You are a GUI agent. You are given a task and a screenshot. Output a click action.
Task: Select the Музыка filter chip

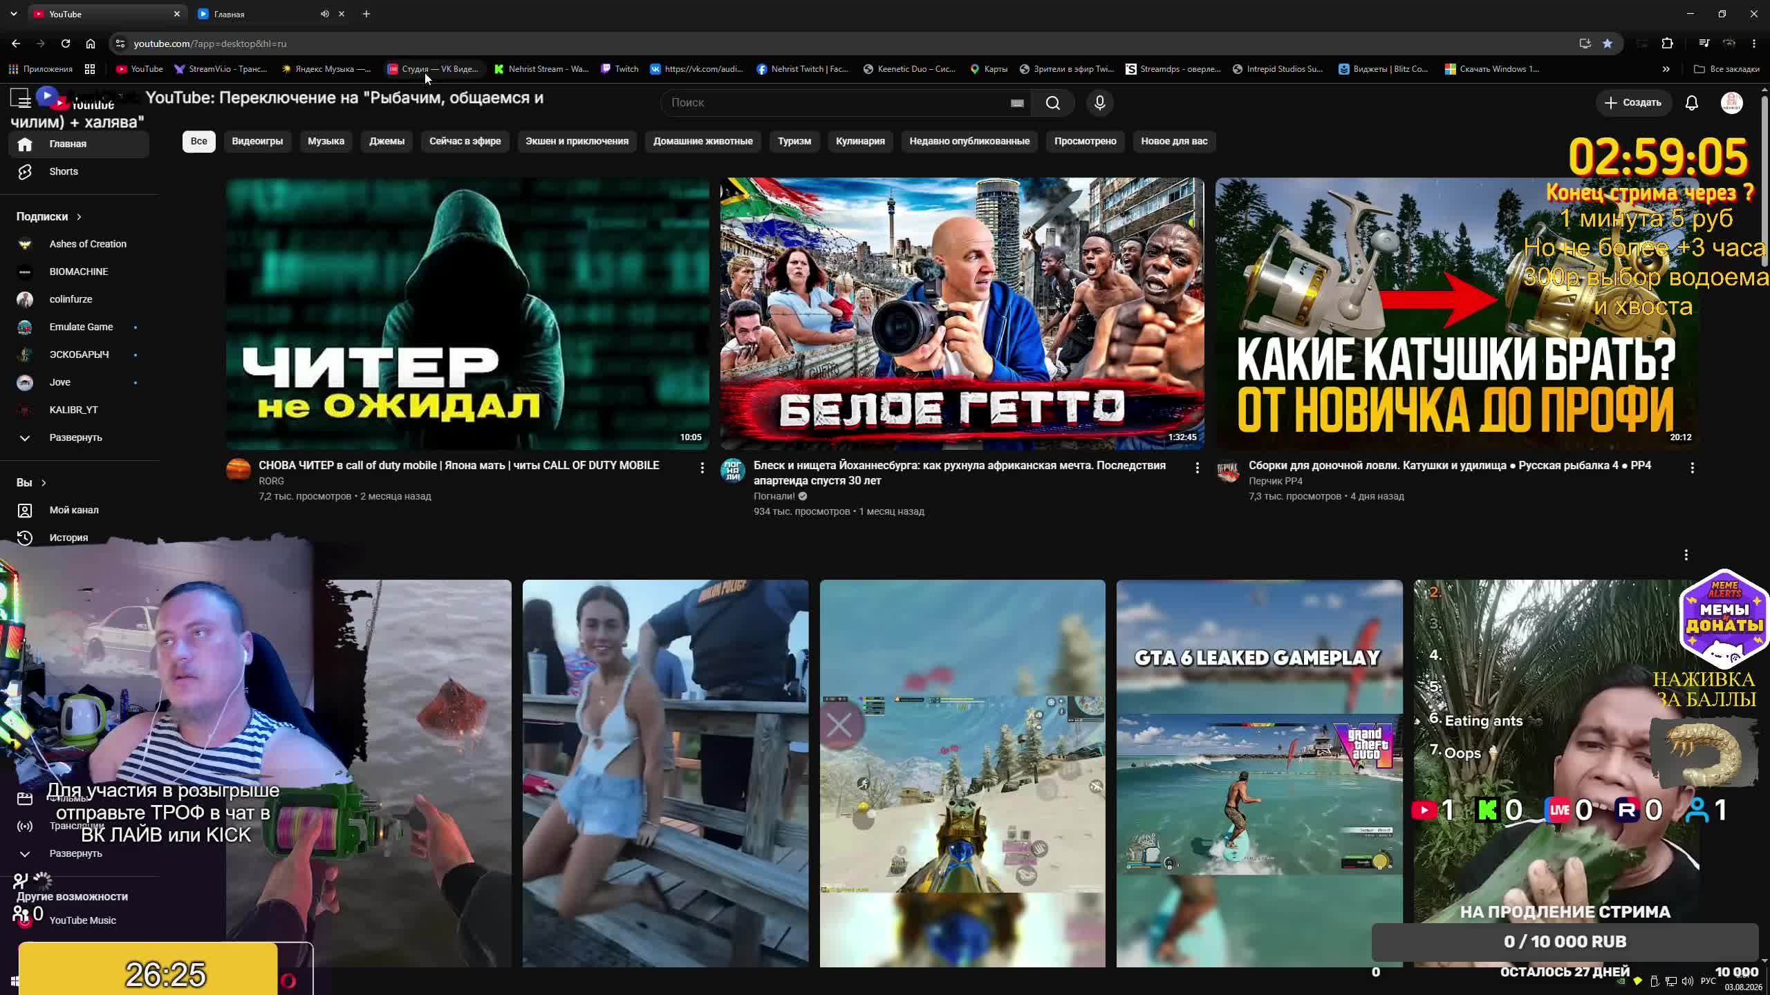326,141
